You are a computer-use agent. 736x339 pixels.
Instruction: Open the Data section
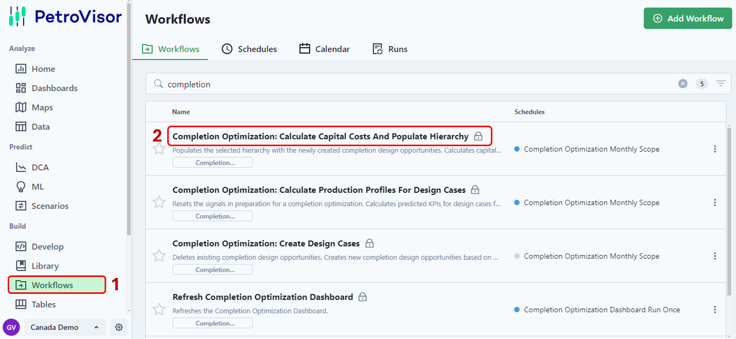(x=33, y=127)
